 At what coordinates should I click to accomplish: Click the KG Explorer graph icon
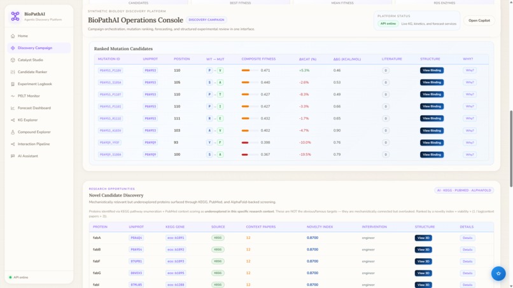coord(13,120)
